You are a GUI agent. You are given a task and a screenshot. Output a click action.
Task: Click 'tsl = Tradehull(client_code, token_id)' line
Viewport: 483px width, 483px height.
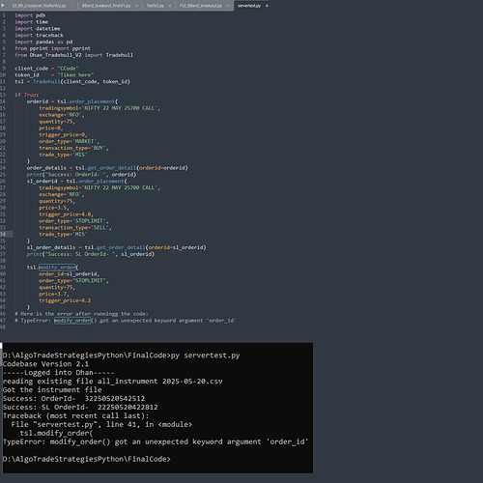pyautogui.click(x=72, y=81)
